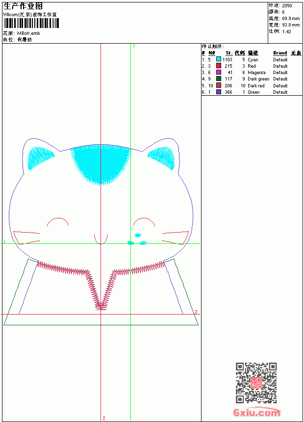Screen dimensions: 304x422
Task: Click the red seal in QR code center
Action: tap(256, 383)
